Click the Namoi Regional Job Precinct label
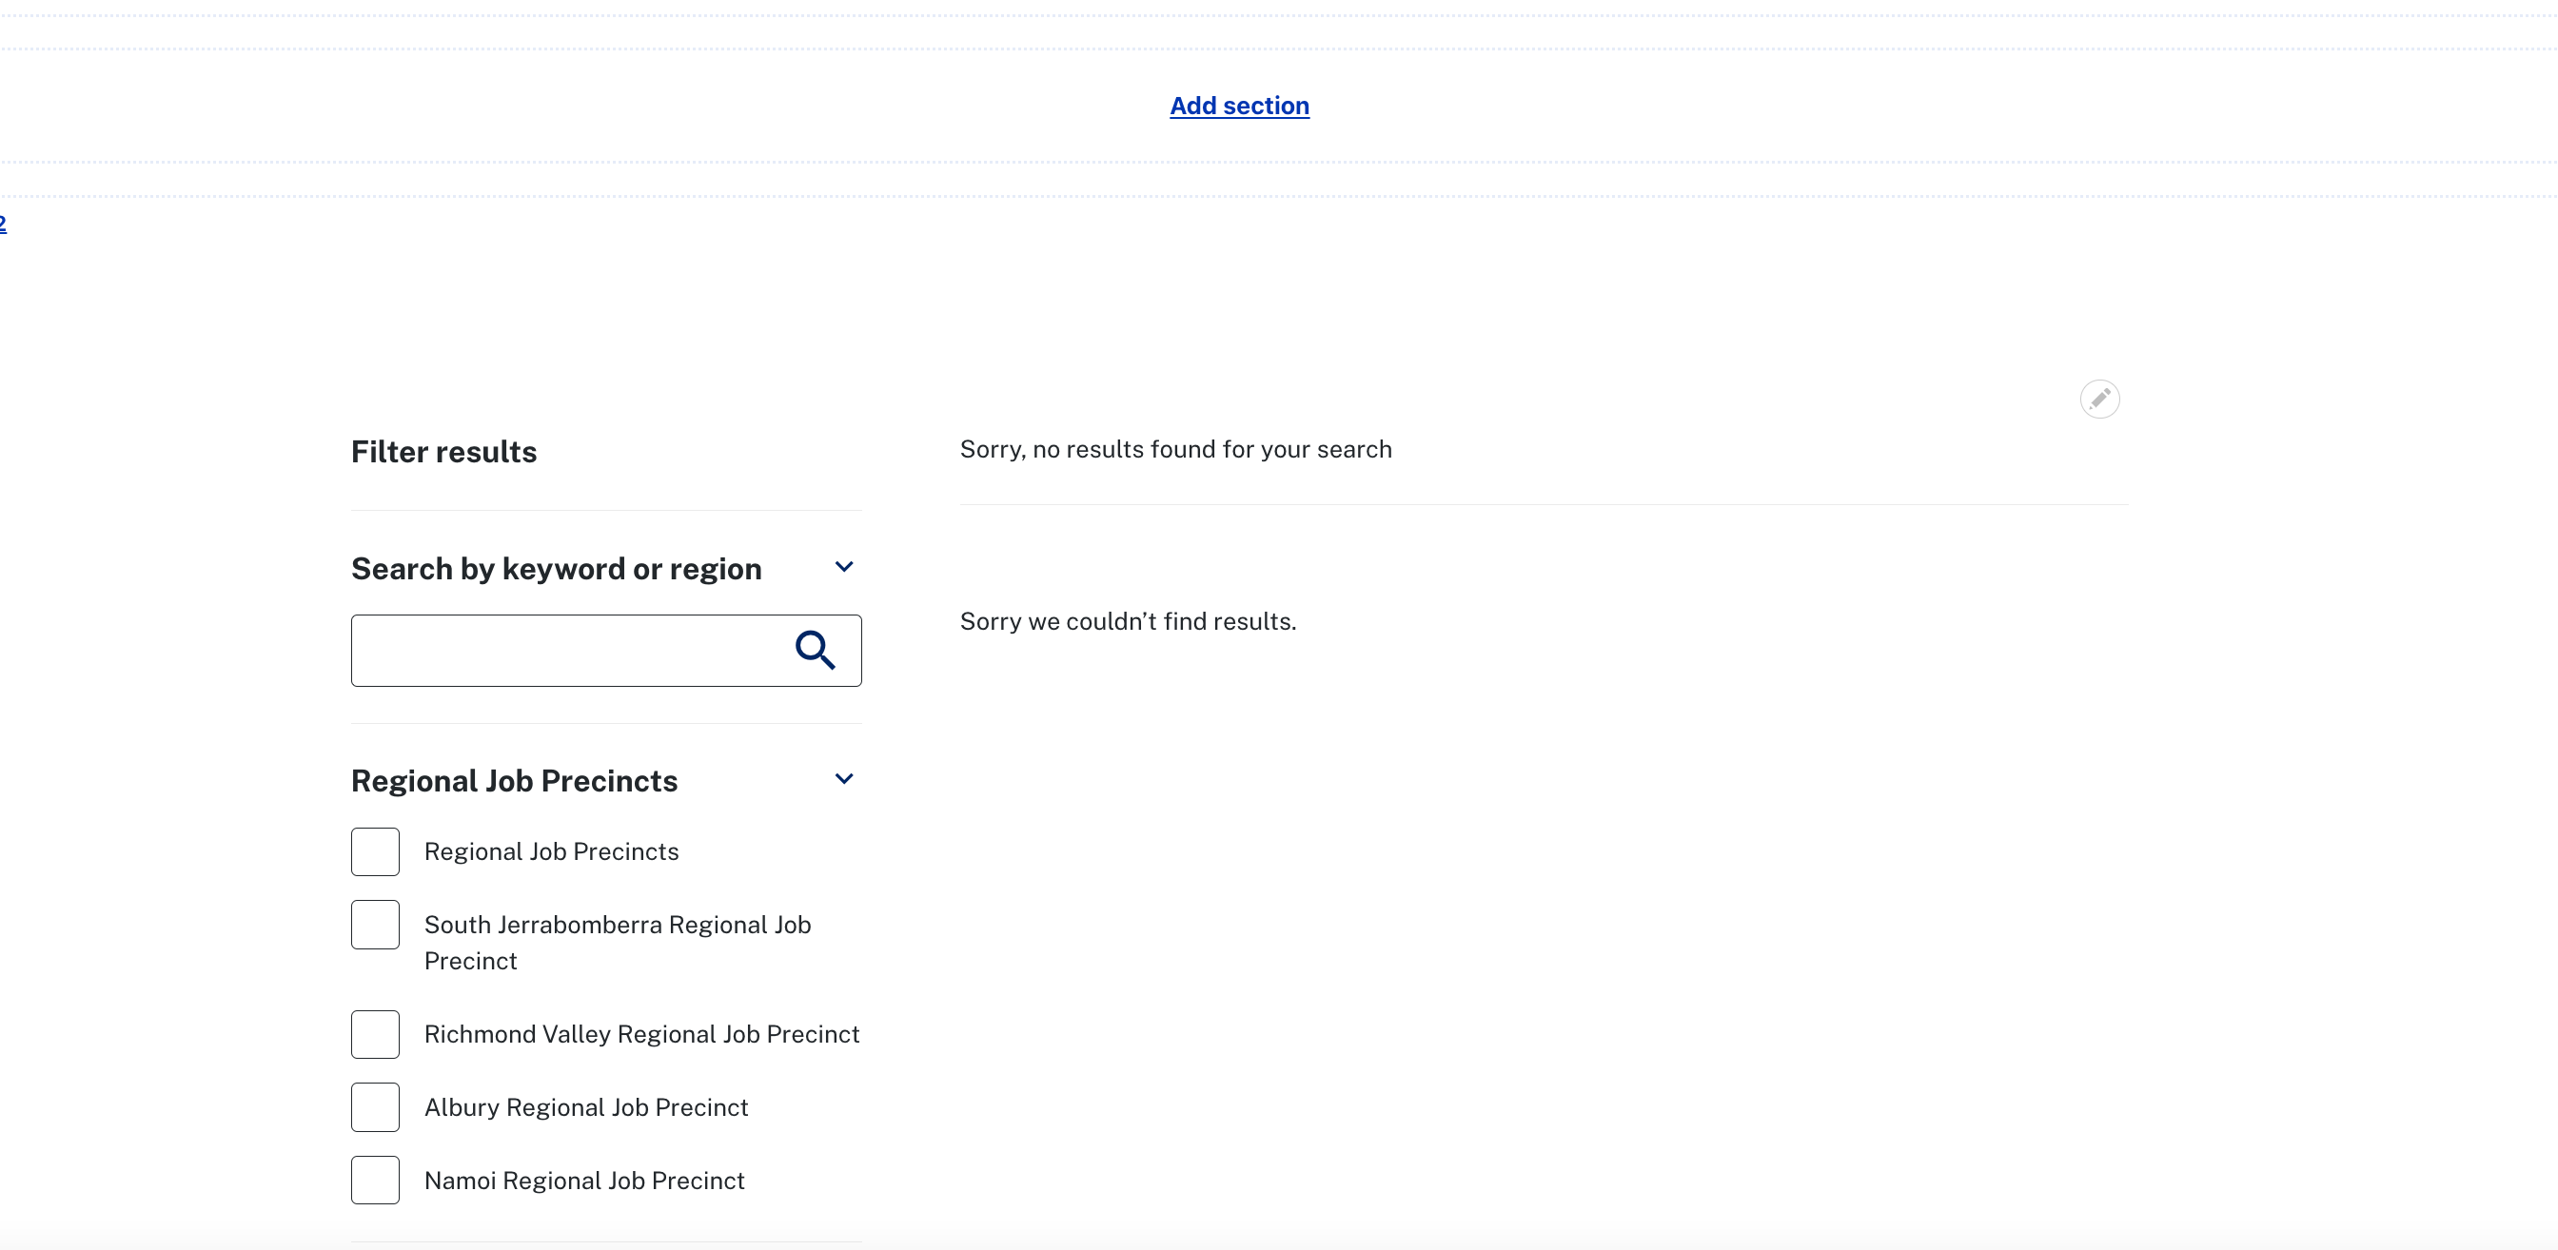Screen dimensions: 2558x1250 [x=584, y=1181]
